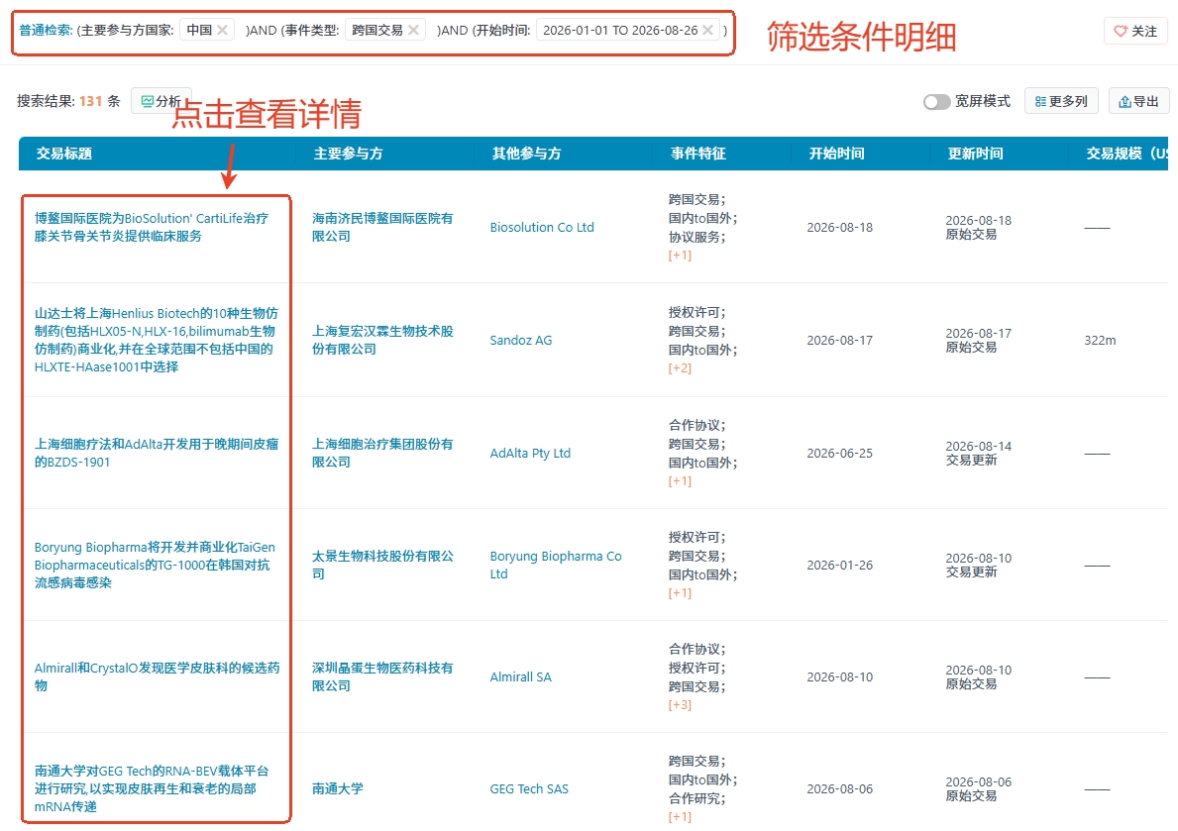
Task: Open the Almirall SA participant link
Action: pos(520,676)
